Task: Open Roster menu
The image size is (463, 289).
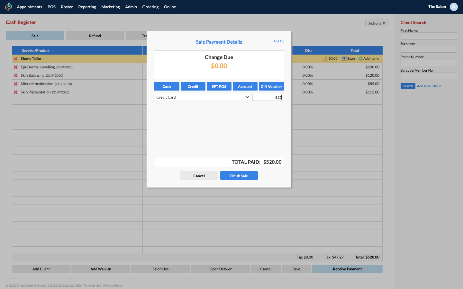Action: click(67, 7)
